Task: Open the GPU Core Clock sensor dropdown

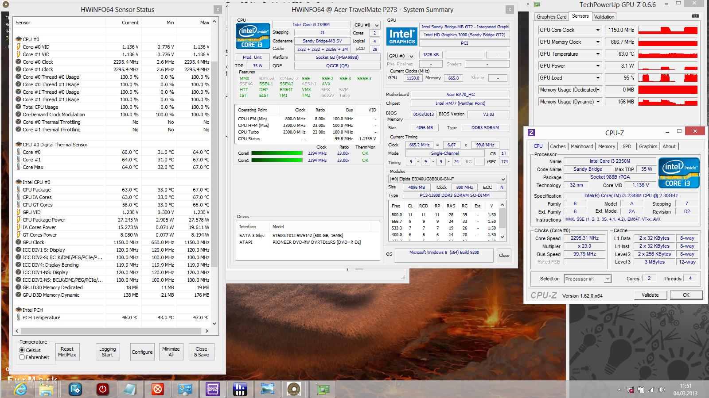Action: coord(598,30)
